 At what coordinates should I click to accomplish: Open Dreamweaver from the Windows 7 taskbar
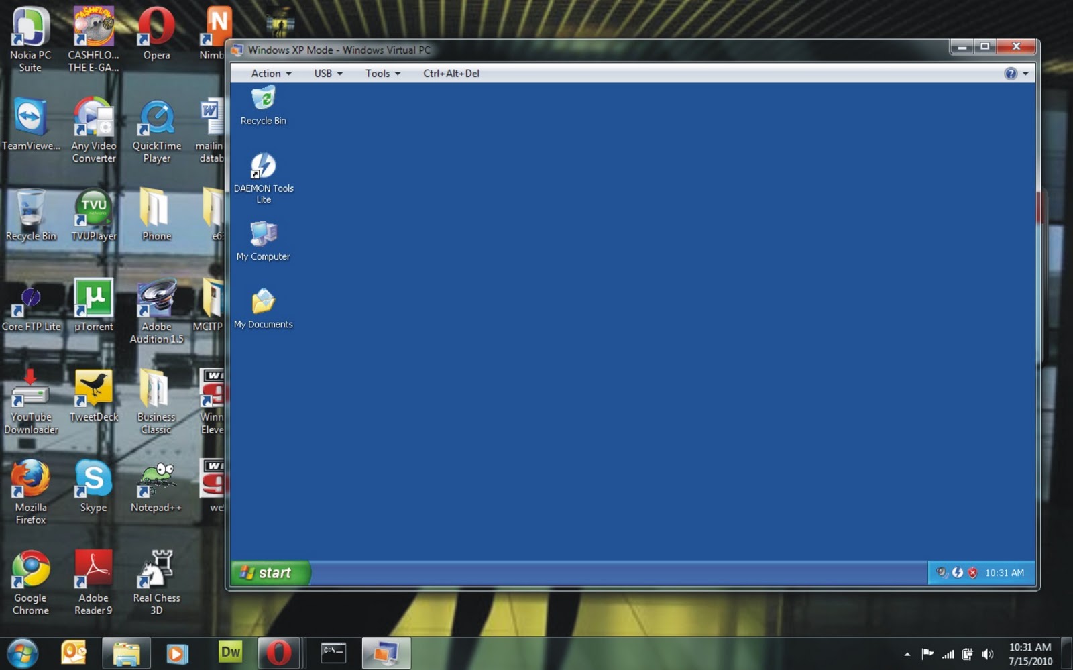(230, 653)
